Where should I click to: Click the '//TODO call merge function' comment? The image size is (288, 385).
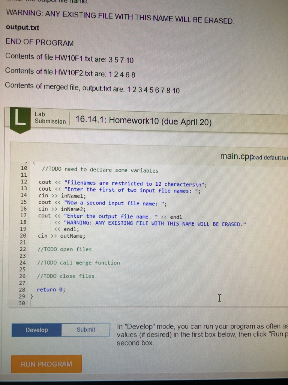79,263
